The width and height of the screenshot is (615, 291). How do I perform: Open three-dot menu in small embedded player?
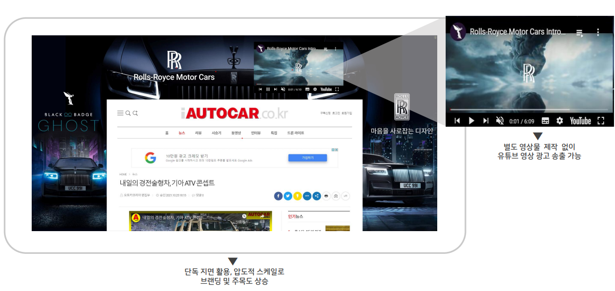click(x=335, y=49)
